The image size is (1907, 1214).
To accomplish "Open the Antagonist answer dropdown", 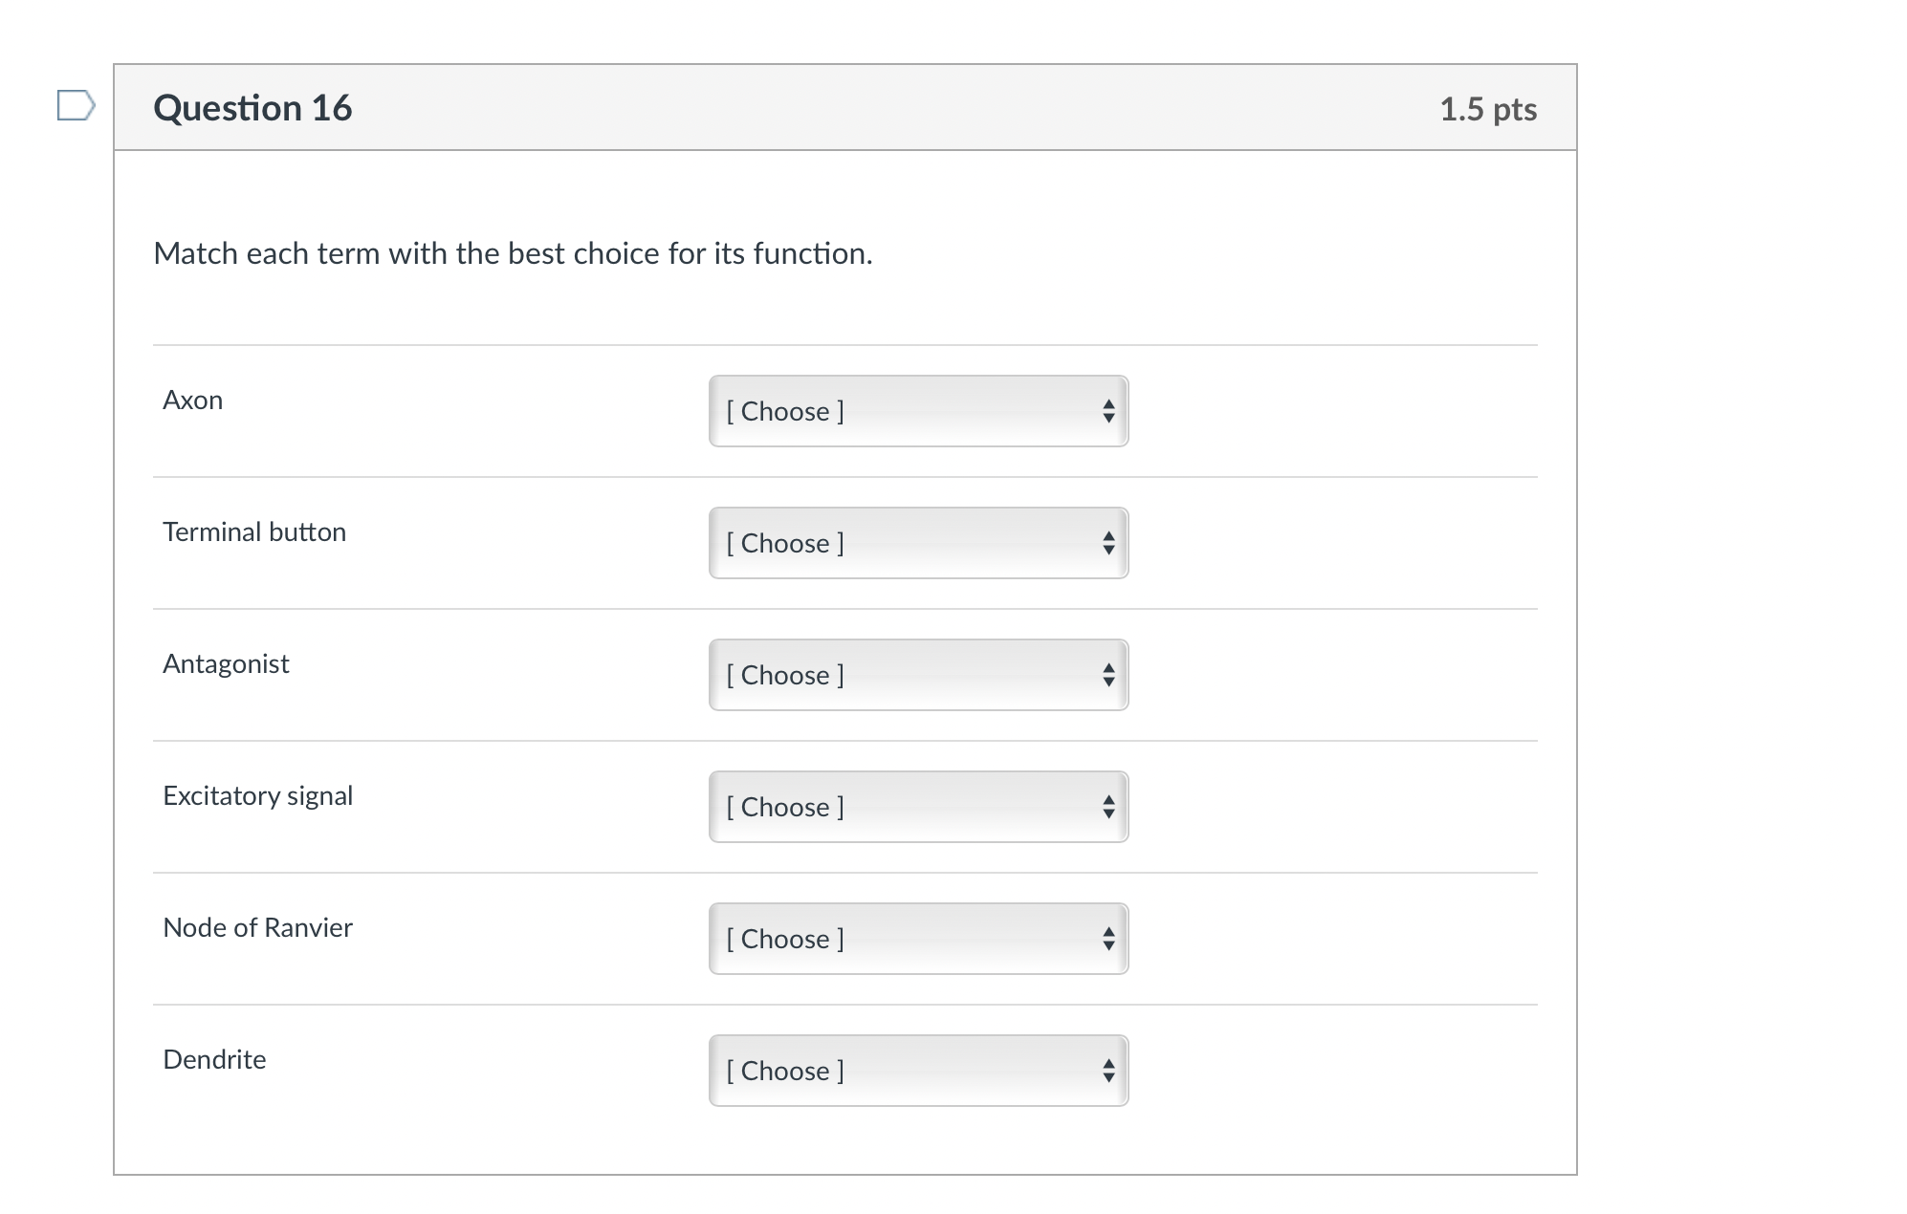I will pos(916,675).
